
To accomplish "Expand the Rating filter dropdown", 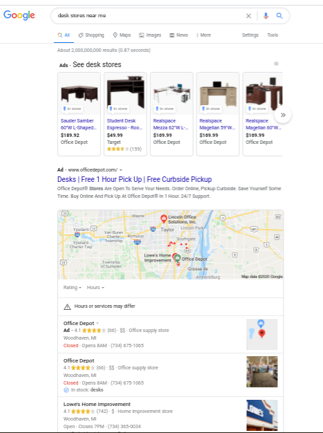I will 73,288.
